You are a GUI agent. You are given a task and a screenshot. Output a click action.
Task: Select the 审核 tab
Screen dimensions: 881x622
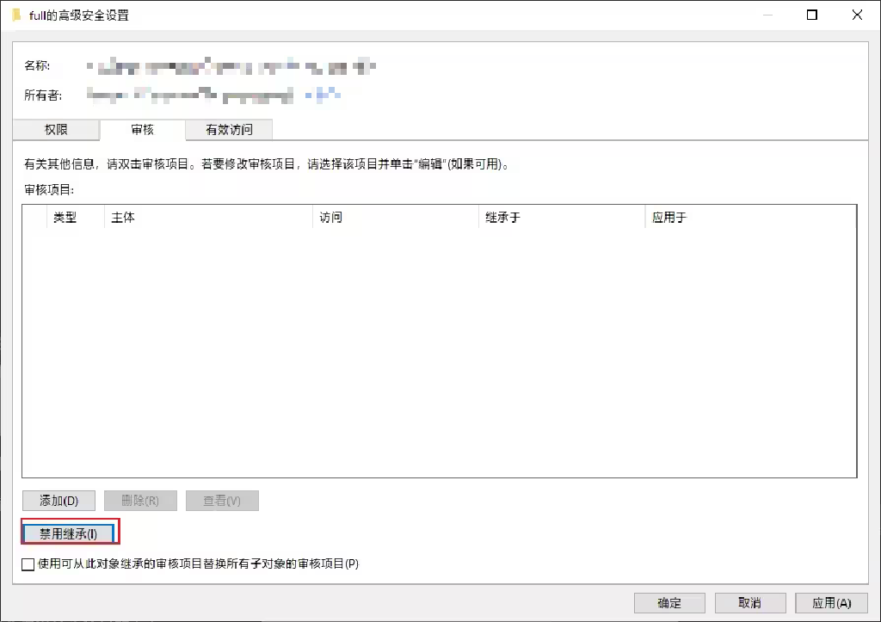pos(142,129)
